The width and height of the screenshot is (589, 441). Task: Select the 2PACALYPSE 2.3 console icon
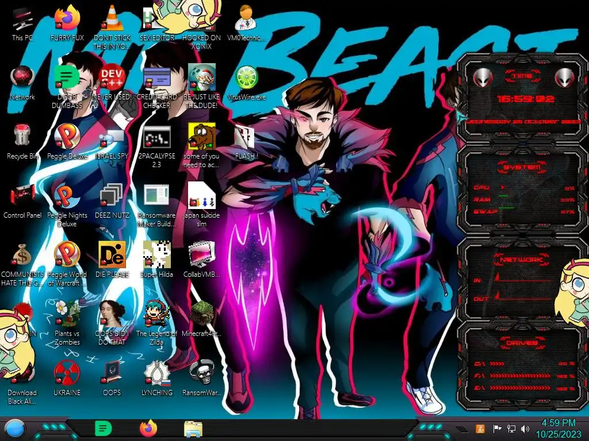click(156, 146)
